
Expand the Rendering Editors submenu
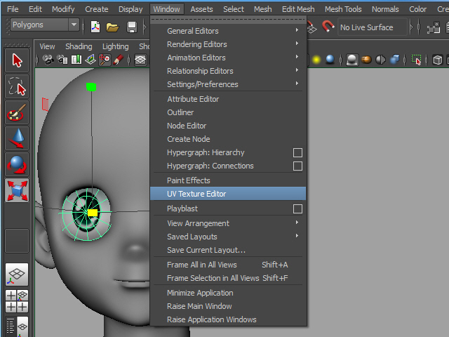click(228, 44)
